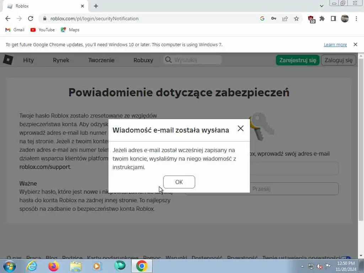Open the Hity menu item
Image resolution: width=364 pixels, height=273 pixels.
(28, 60)
